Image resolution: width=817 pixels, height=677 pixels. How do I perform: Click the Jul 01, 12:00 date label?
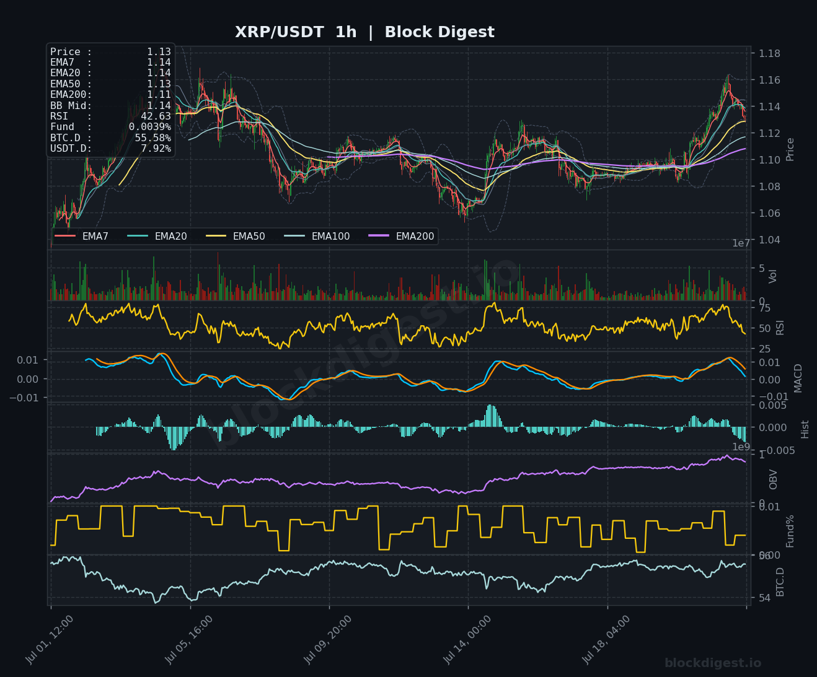(50, 640)
